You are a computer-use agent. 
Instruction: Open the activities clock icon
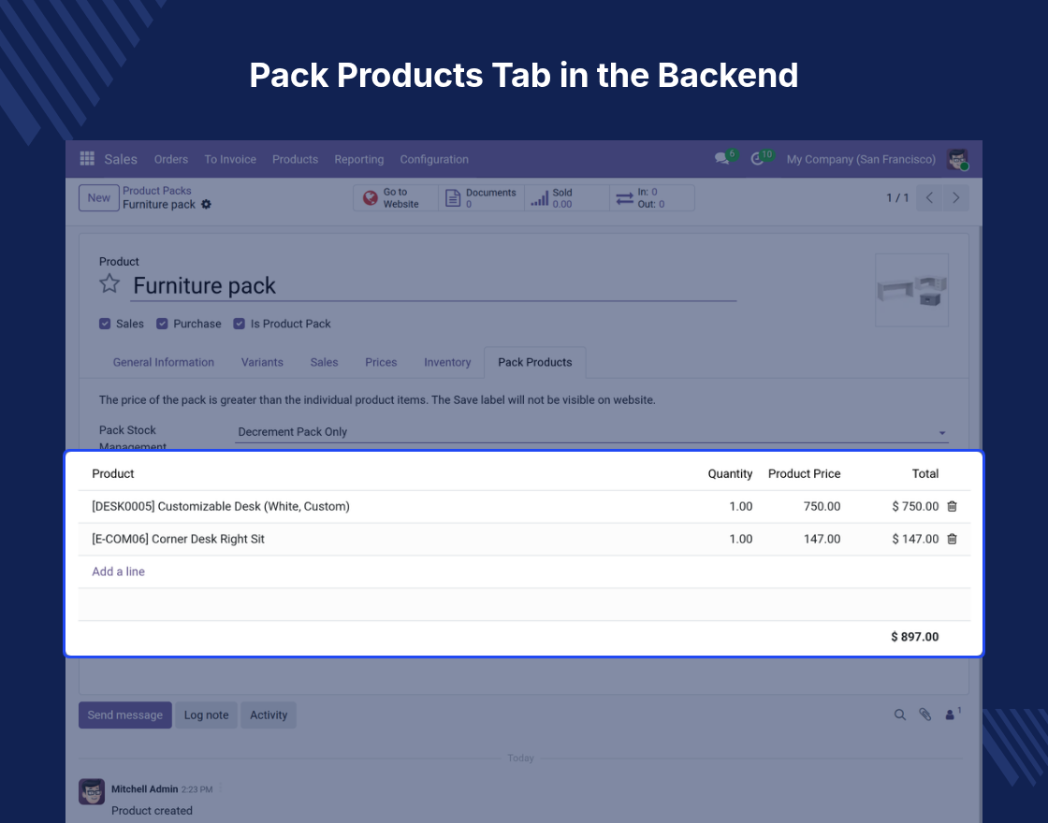pyautogui.click(x=757, y=158)
